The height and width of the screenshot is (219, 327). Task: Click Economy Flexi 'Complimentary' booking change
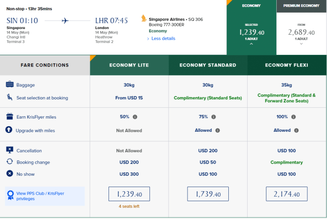pyautogui.click(x=287, y=162)
